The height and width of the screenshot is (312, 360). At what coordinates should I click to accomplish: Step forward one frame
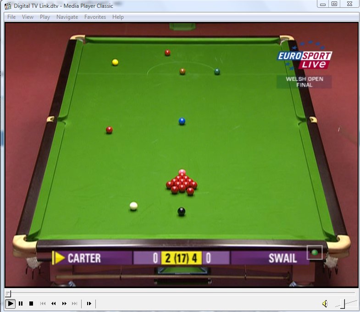point(89,303)
